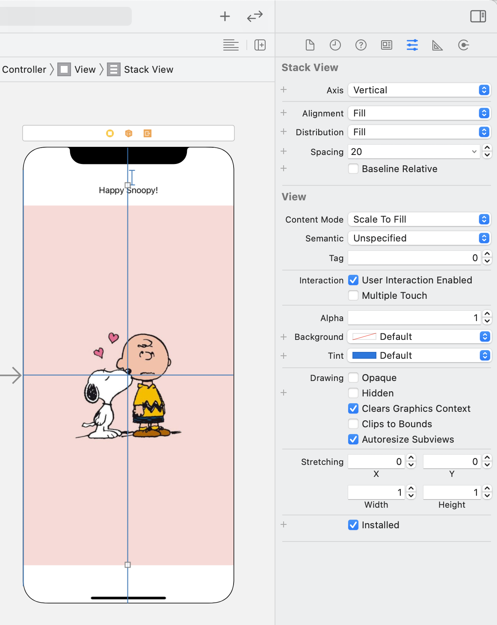Screen dimensions: 497x625
Task: Add variation for Alignment with plus
Action: pos(284,113)
